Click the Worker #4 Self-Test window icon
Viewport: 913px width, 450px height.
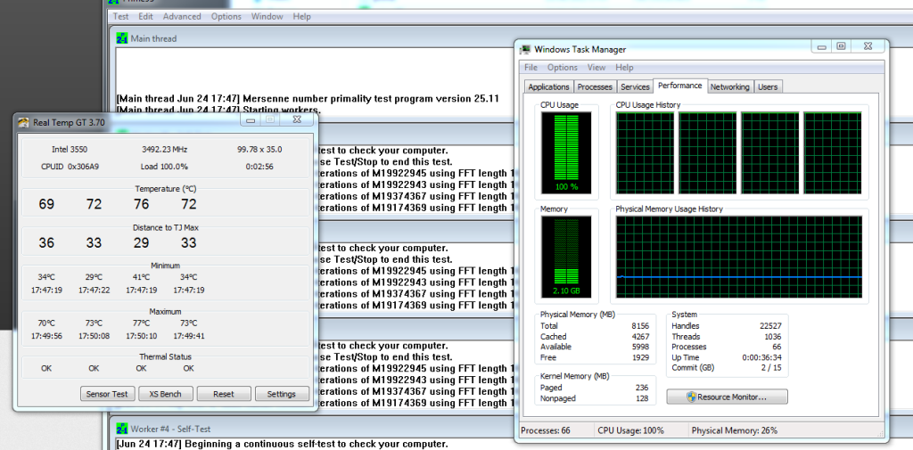tap(122, 429)
